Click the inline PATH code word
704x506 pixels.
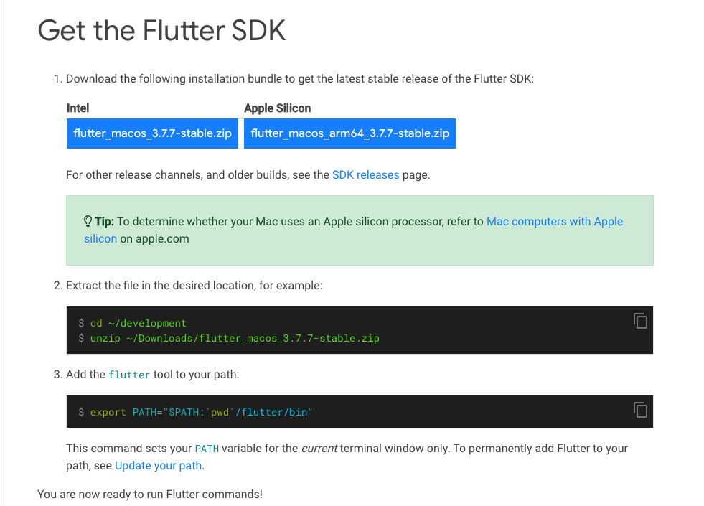(x=207, y=449)
